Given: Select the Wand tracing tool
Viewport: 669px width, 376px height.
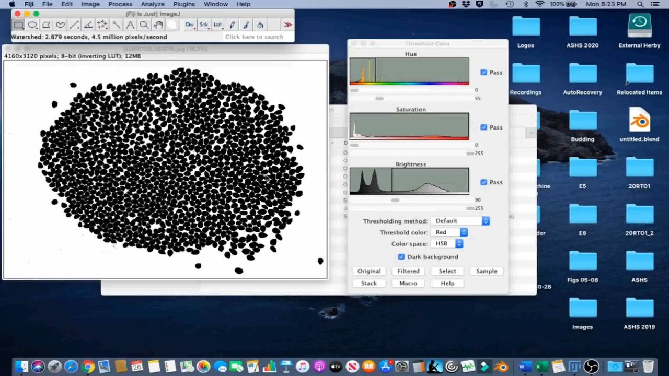Looking at the screenshot, I should point(117,25).
